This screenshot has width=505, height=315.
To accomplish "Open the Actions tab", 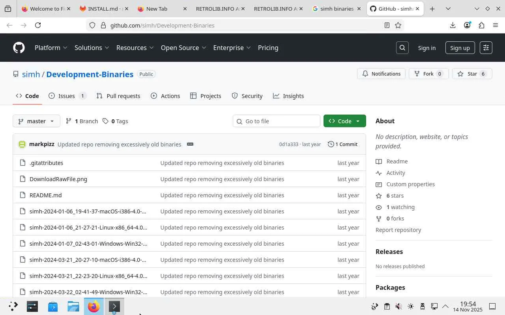I will tap(165, 96).
